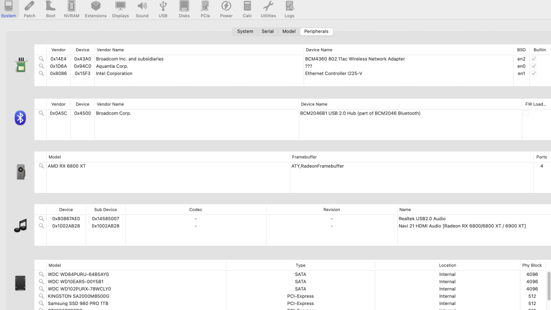Click magnifier icon for AMD RX 6800 XT
Viewport: 551px width, 310px height.
tap(41, 166)
